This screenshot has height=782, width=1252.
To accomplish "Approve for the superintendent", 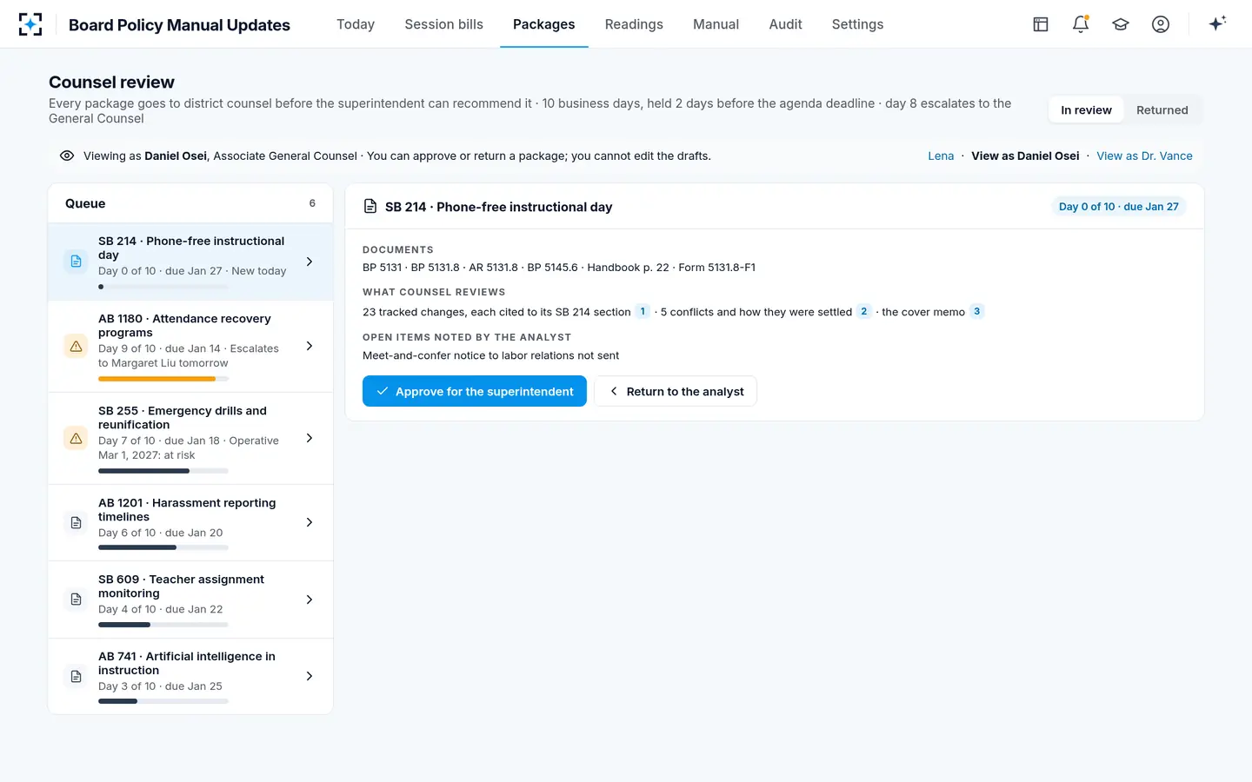I will tap(475, 391).
